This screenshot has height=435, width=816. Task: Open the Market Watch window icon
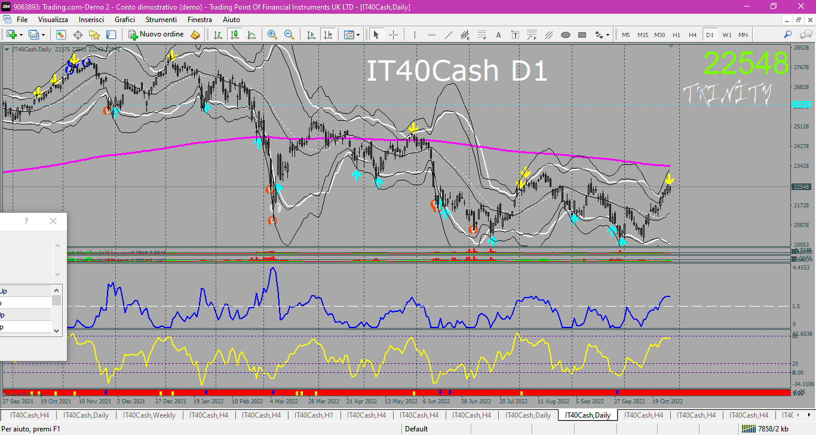point(61,35)
